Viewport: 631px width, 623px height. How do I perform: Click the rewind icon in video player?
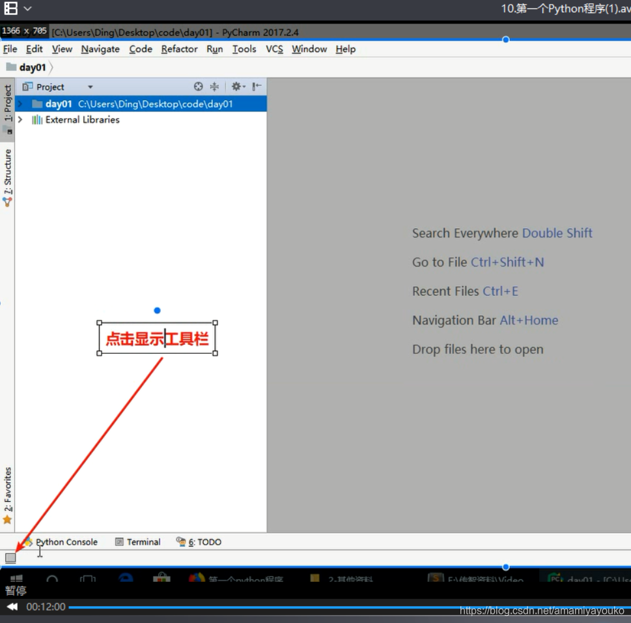coord(12,607)
